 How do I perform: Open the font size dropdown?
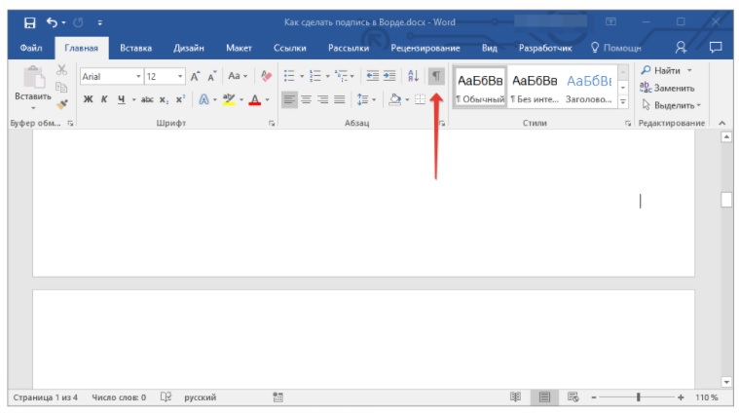(163, 76)
